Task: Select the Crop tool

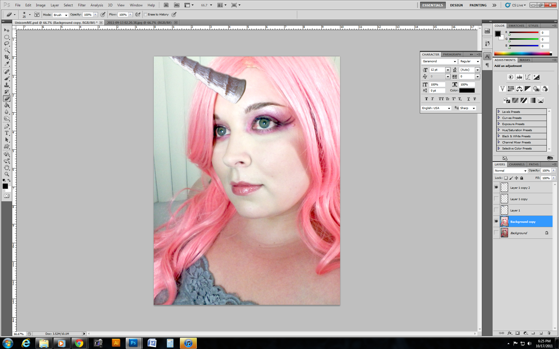Action: point(7,57)
